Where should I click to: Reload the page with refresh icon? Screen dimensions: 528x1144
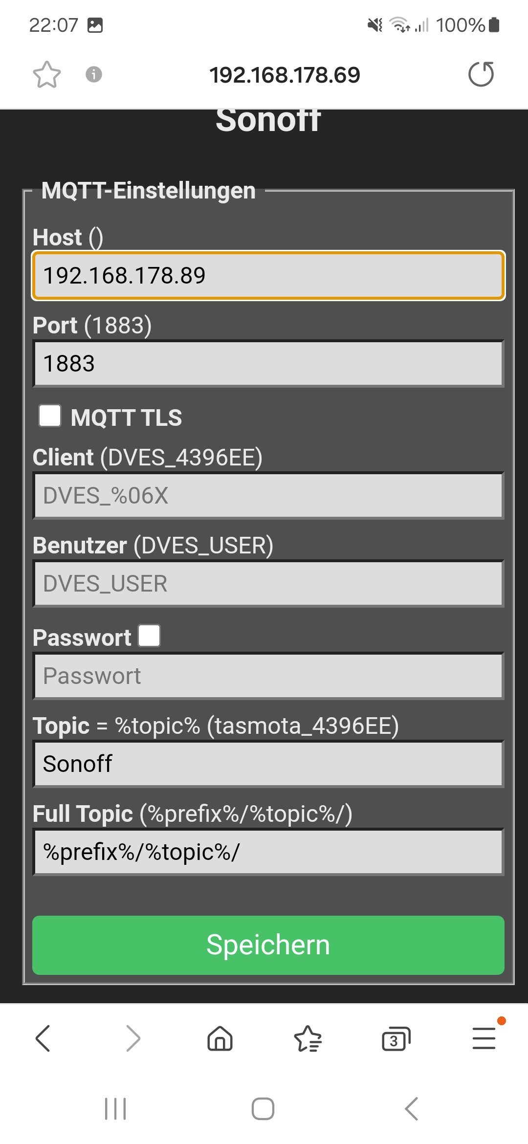(481, 74)
